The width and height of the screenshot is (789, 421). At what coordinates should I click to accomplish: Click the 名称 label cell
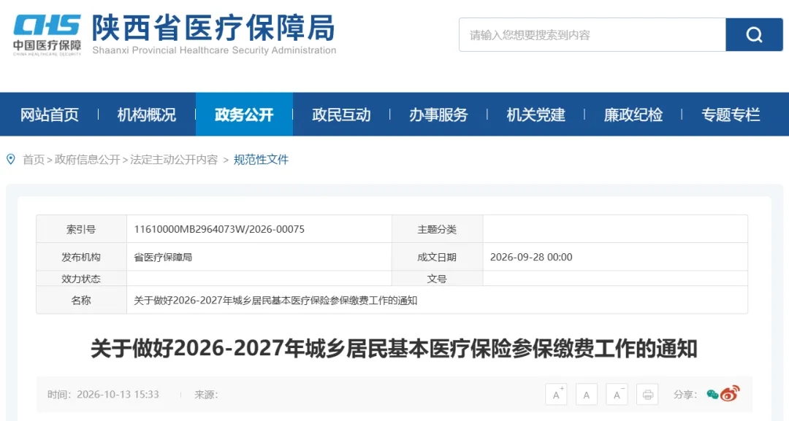tap(81, 301)
